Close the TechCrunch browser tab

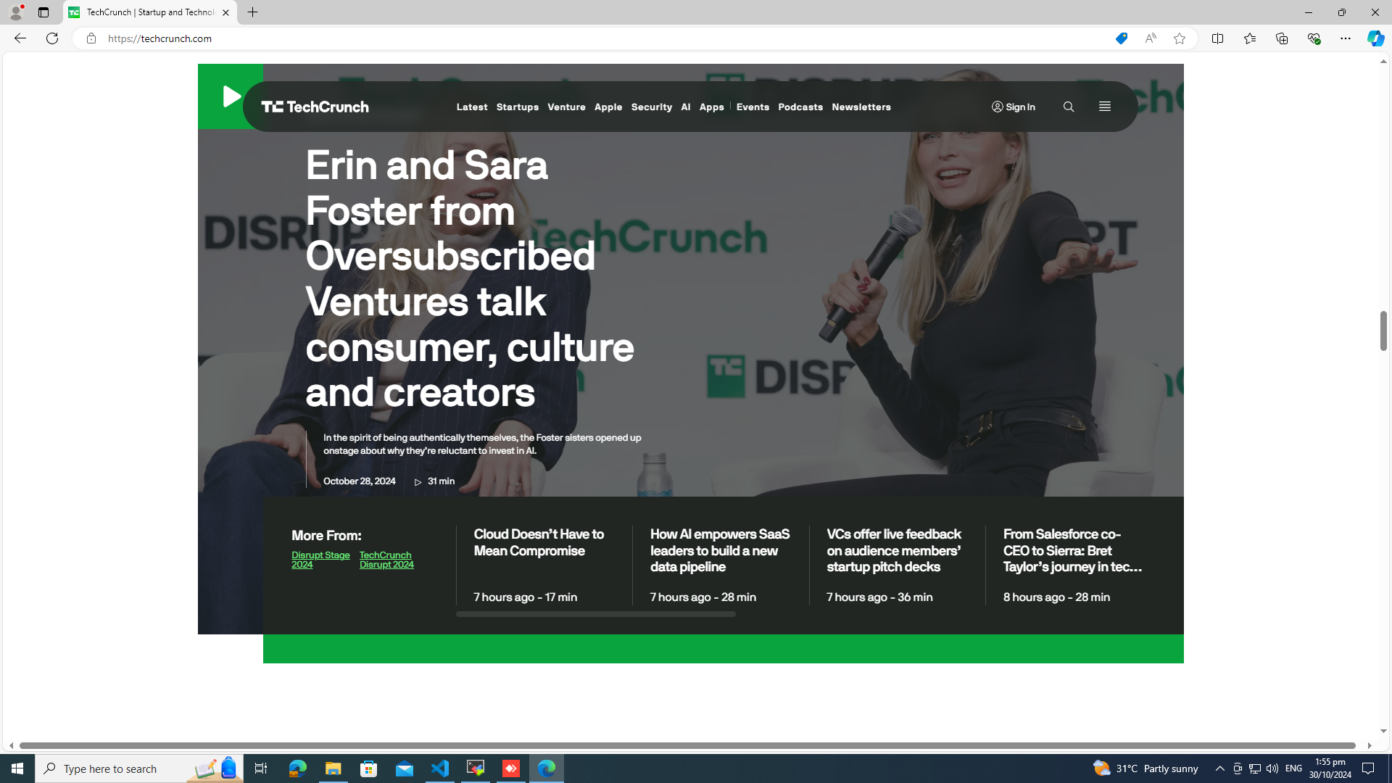click(x=225, y=12)
